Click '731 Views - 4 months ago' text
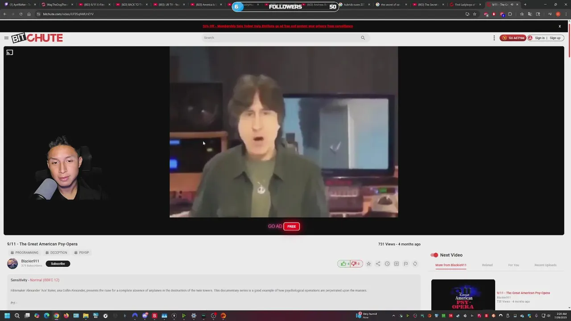 (399, 244)
